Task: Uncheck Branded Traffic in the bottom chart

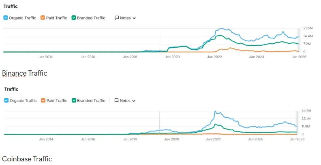Action: tap(73, 101)
